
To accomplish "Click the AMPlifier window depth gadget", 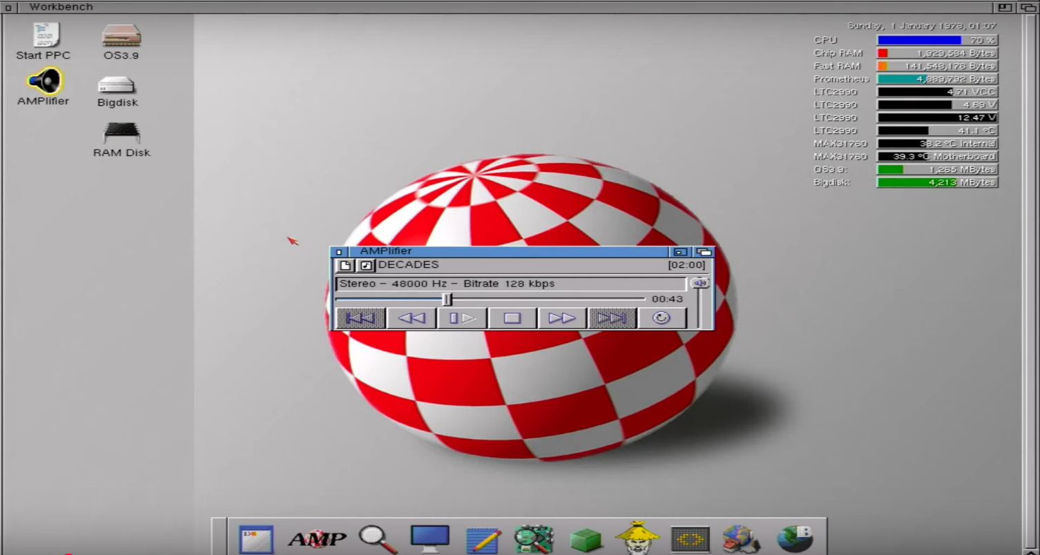I will coord(704,251).
